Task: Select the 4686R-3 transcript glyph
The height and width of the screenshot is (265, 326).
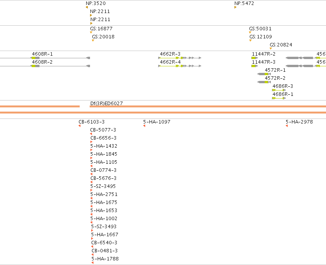Action: tap(279, 90)
